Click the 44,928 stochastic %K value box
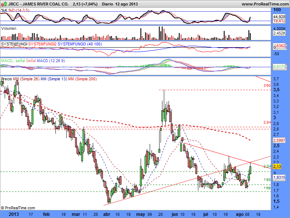 coord(279,17)
